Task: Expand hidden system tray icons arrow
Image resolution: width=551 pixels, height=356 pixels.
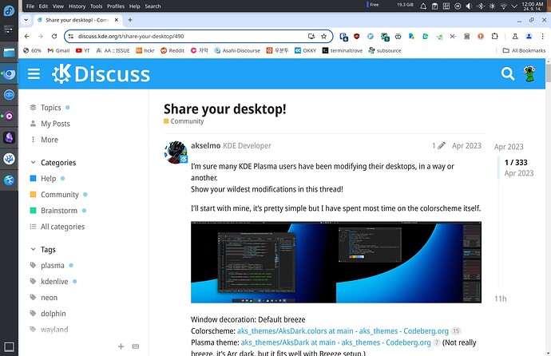Action: coord(514,6)
